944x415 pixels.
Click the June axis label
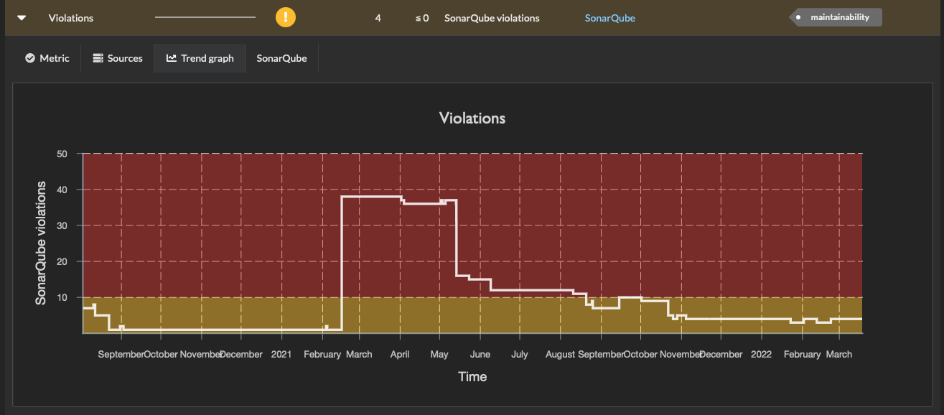[480, 355]
